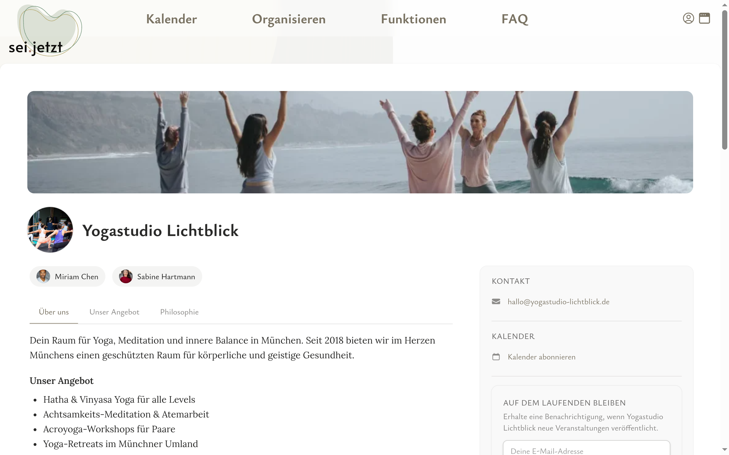Switch to the Unser Angebot tab
729x455 pixels.
pyautogui.click(x=114, y=312)
